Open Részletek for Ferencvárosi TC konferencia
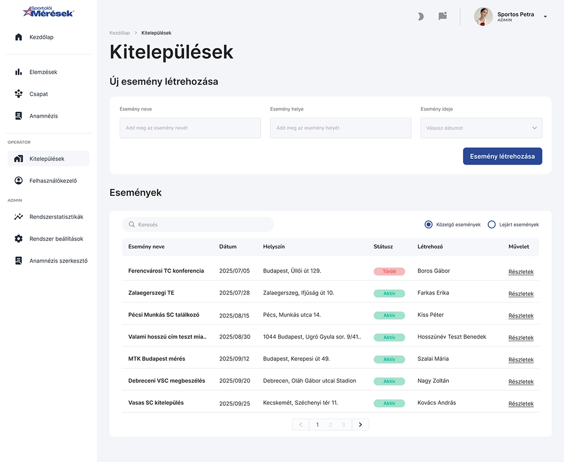564x462 pixels. point(521,272)
